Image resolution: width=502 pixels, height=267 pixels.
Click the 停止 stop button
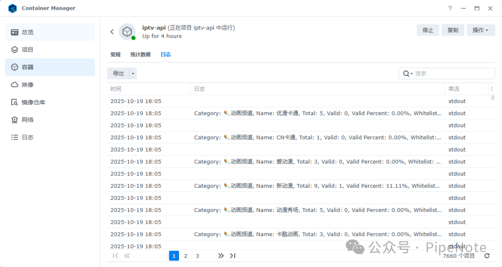428,30
